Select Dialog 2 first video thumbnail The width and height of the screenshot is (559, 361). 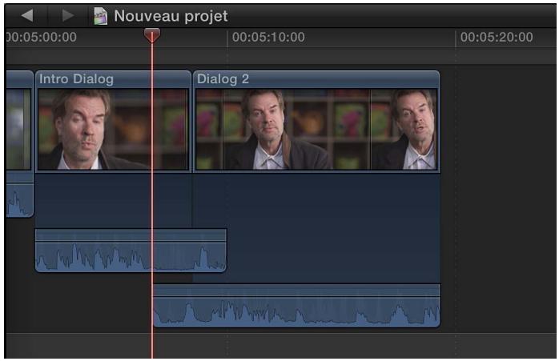pyautogui.click(x=209, y=129)
